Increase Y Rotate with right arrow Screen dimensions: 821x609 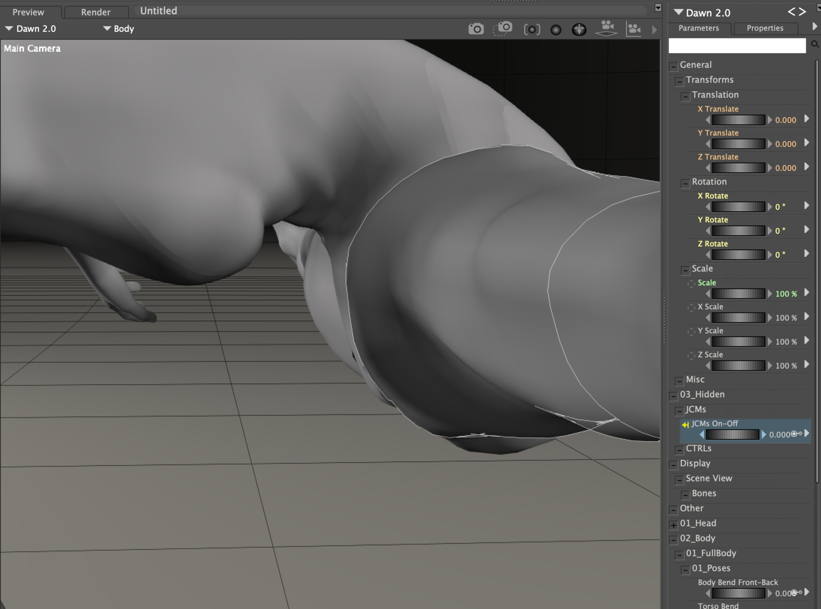tap(770, 231)
